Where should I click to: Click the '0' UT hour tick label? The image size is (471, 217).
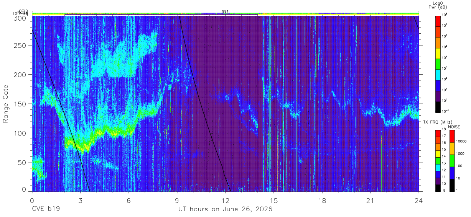tap(32, 200)
